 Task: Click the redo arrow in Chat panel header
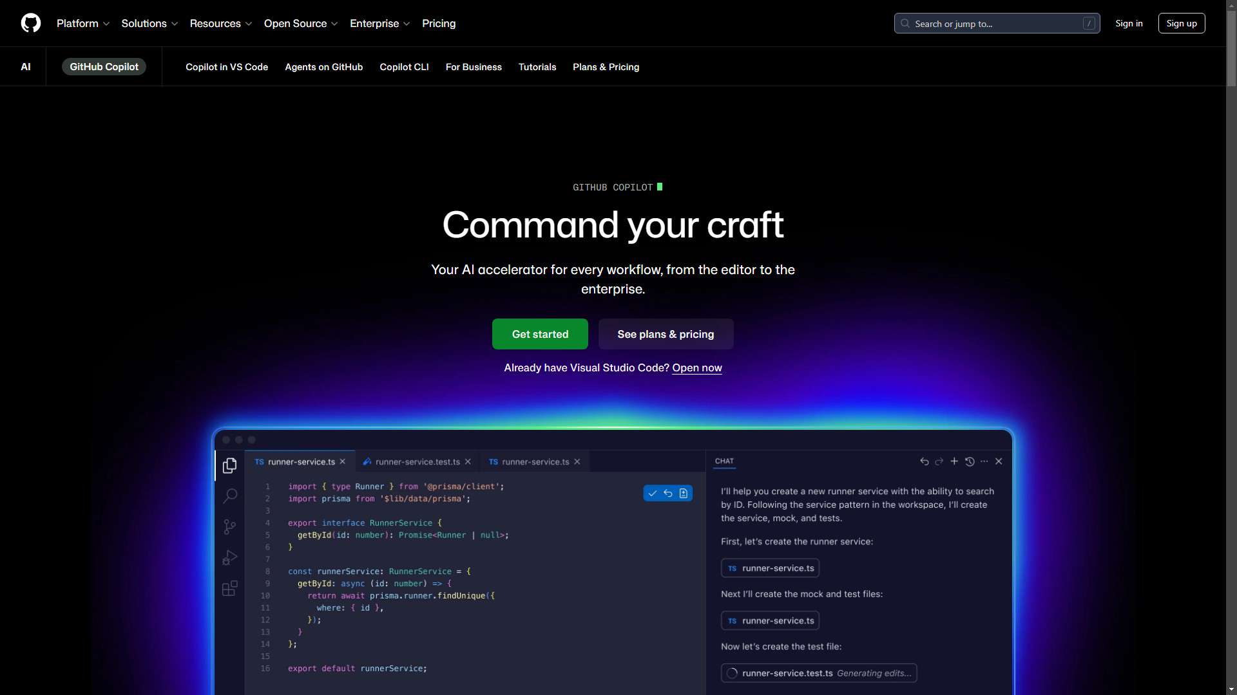click(939, 461)
